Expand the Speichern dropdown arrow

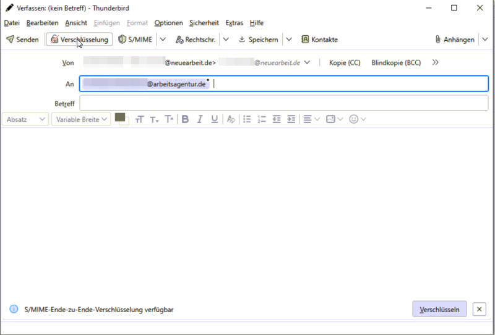point(289,40)
